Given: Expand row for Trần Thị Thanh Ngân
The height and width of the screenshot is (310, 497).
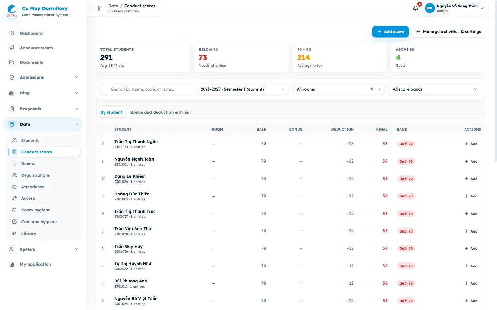Looking at the screenshot, I should coord(103,144).
